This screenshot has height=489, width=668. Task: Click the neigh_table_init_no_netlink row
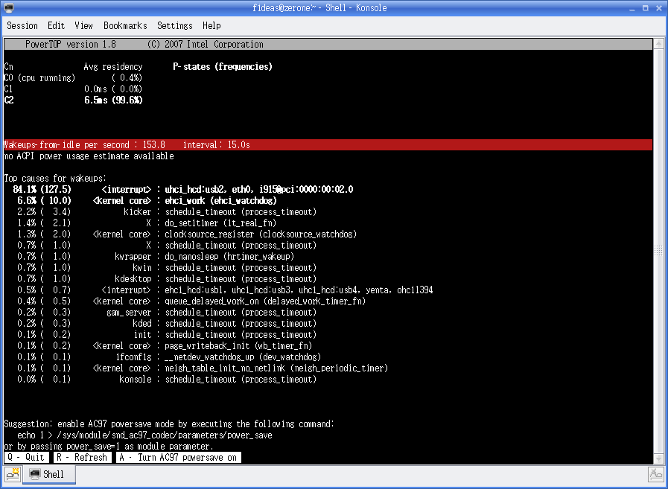click(203, 368)
